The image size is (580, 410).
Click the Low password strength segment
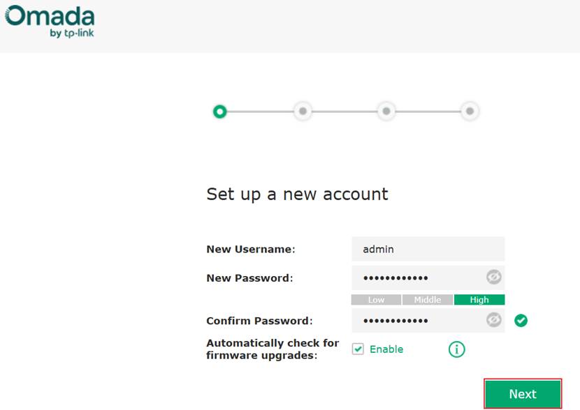click(377, 299)
